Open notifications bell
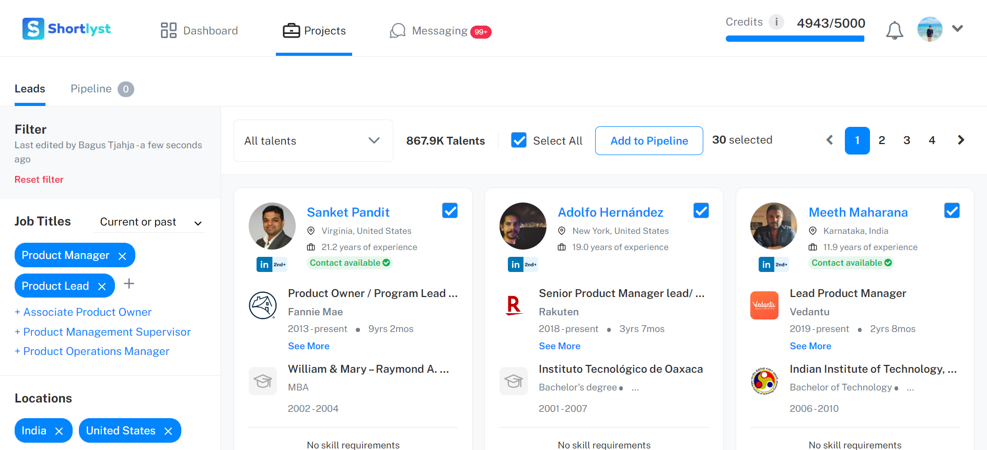The width and height of the screenshot is (987, 450). (x=895, y=30)
